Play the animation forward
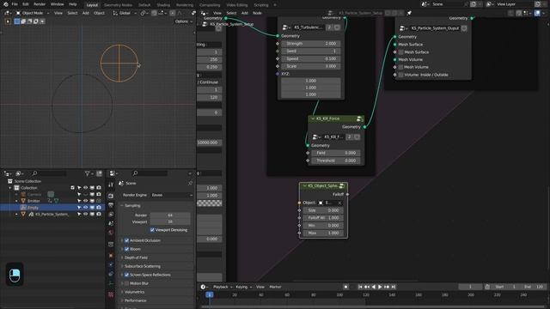This screenshot has width=550, height=309. click(380, 287)
